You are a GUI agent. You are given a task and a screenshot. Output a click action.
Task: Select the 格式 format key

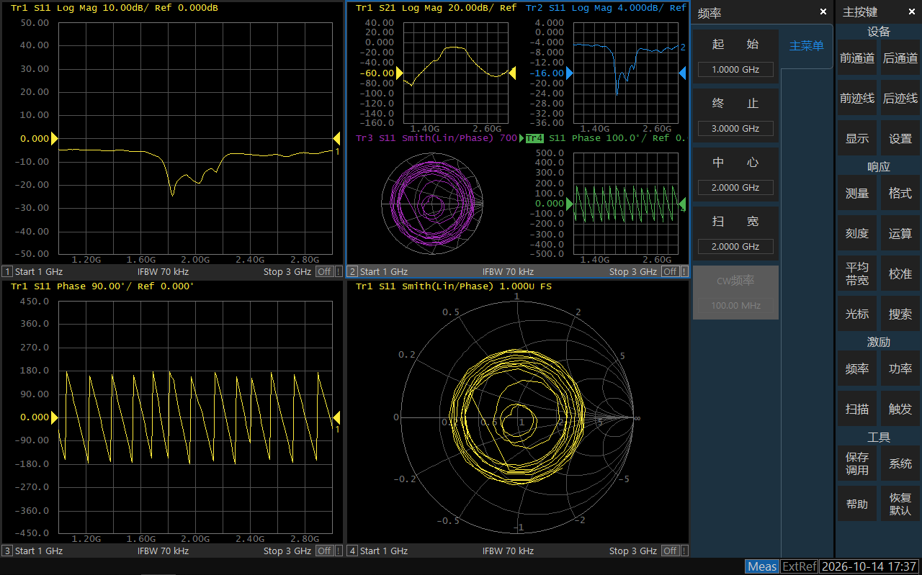(900, 194)
